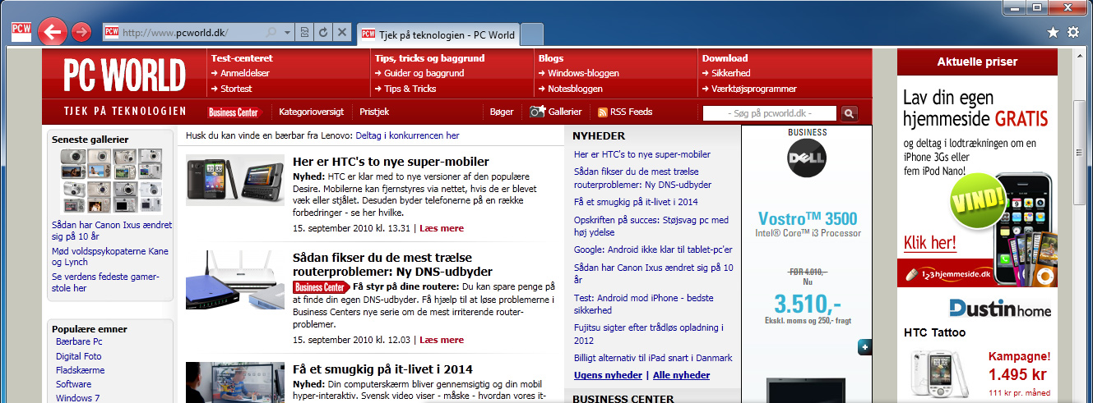
Task: Open the camera gallery thumbnail grid
Action: point(111,181)
